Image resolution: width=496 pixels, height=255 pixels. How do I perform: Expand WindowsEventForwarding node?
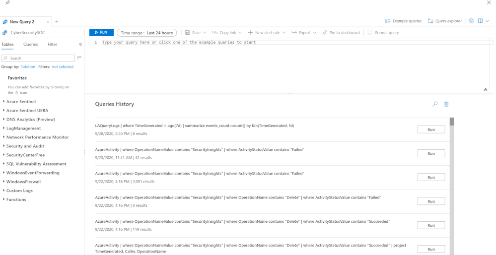point(3,173)
